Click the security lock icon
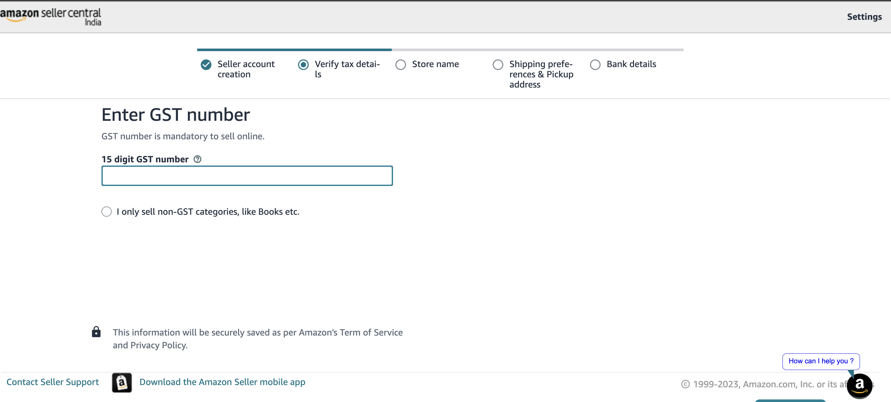 pyautogui.click(x=96, y=332)
